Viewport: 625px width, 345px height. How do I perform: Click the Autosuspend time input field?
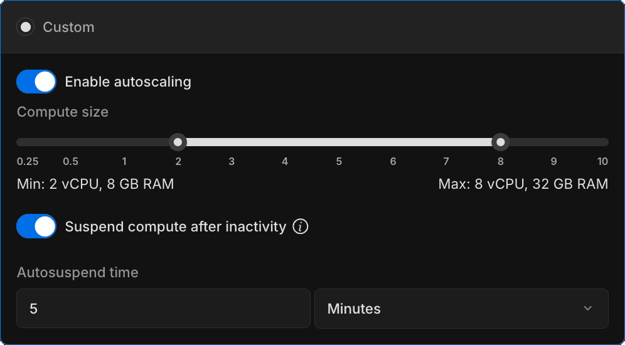163,309
